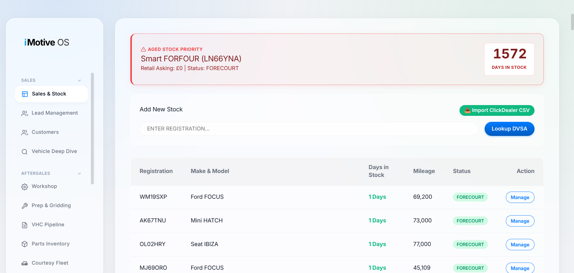Viewport: 574px width, 273px height.
Task: Click the Customers people icon
Action: [x=25, y=133]
